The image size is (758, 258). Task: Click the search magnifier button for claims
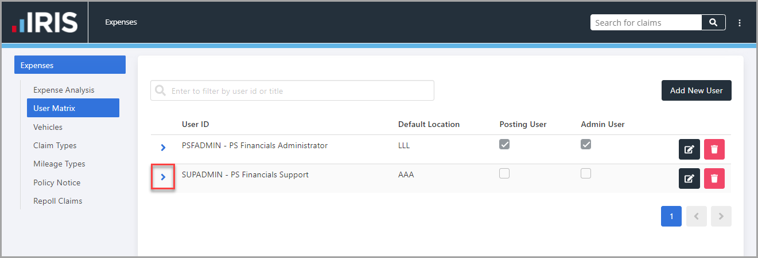coord(713,22)
